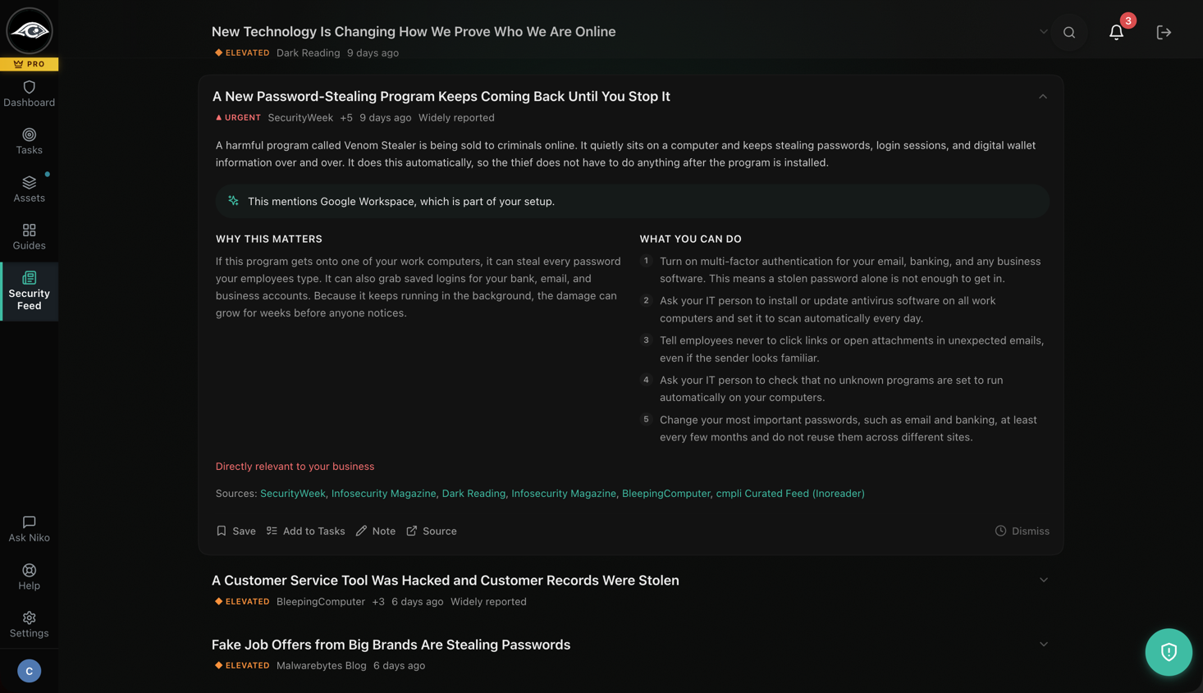Open the Dashboard page
1203x693 pixels.
tap(29, 93)
